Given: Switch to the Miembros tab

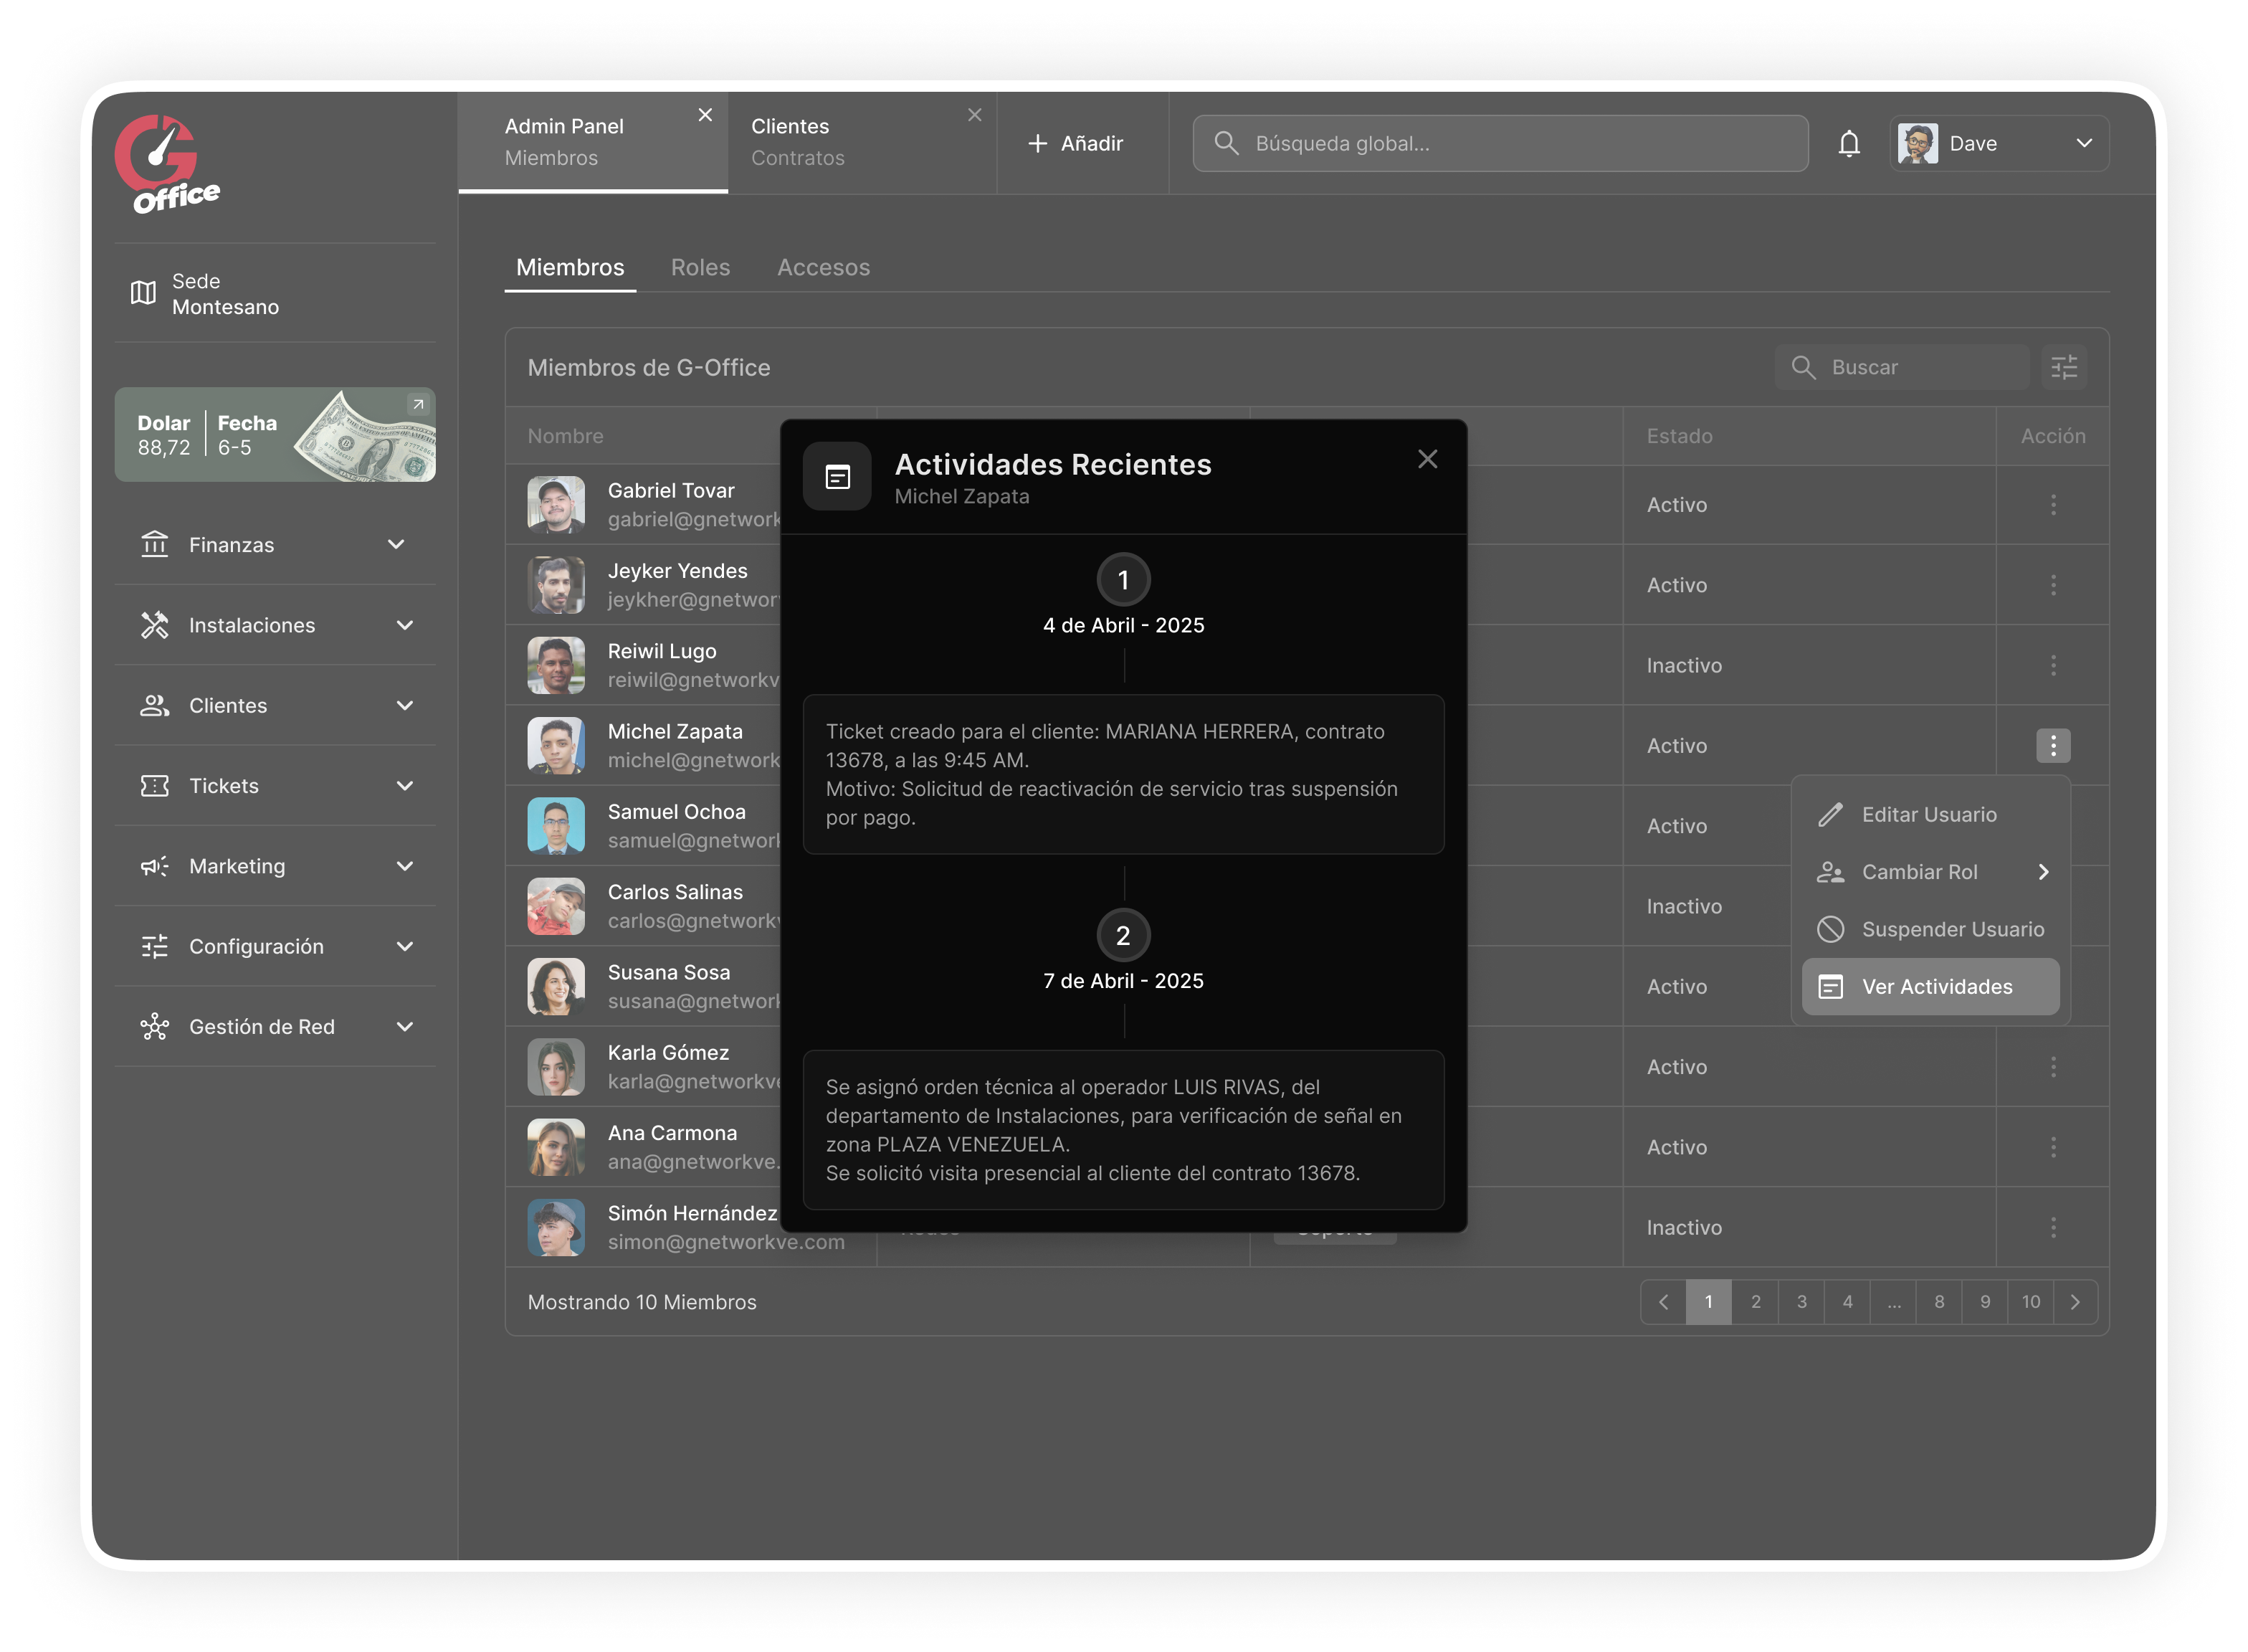Looking at the screenshot, I should click(x=570, y=267).
